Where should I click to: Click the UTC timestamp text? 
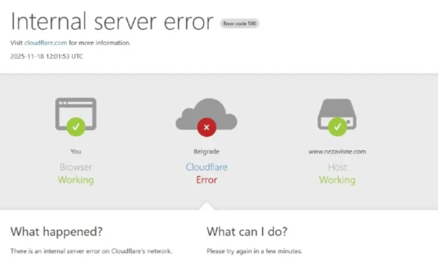click(x=47, y=56)
